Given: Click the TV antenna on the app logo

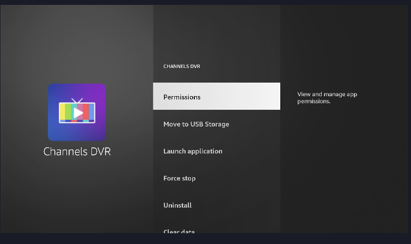Looking at the screenshot, I should click(77, 101).
